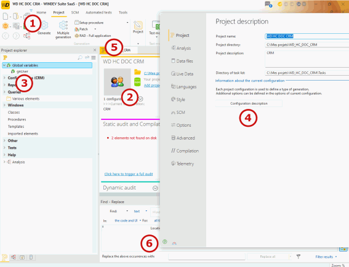The width and height of the screenshot is (349, 267).
Task: Expand the Queries tree node
Action: [x=4, y=92]
